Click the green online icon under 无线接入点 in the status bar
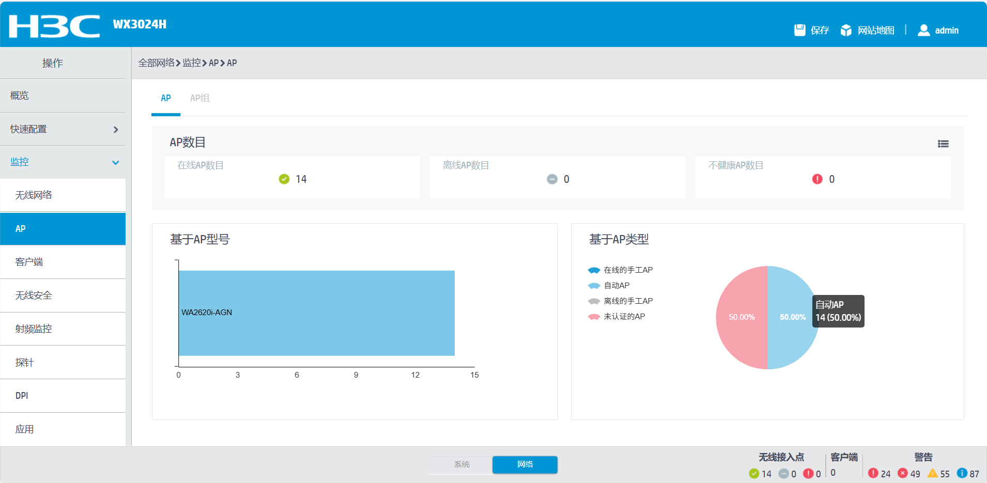 tap(754, 474)
